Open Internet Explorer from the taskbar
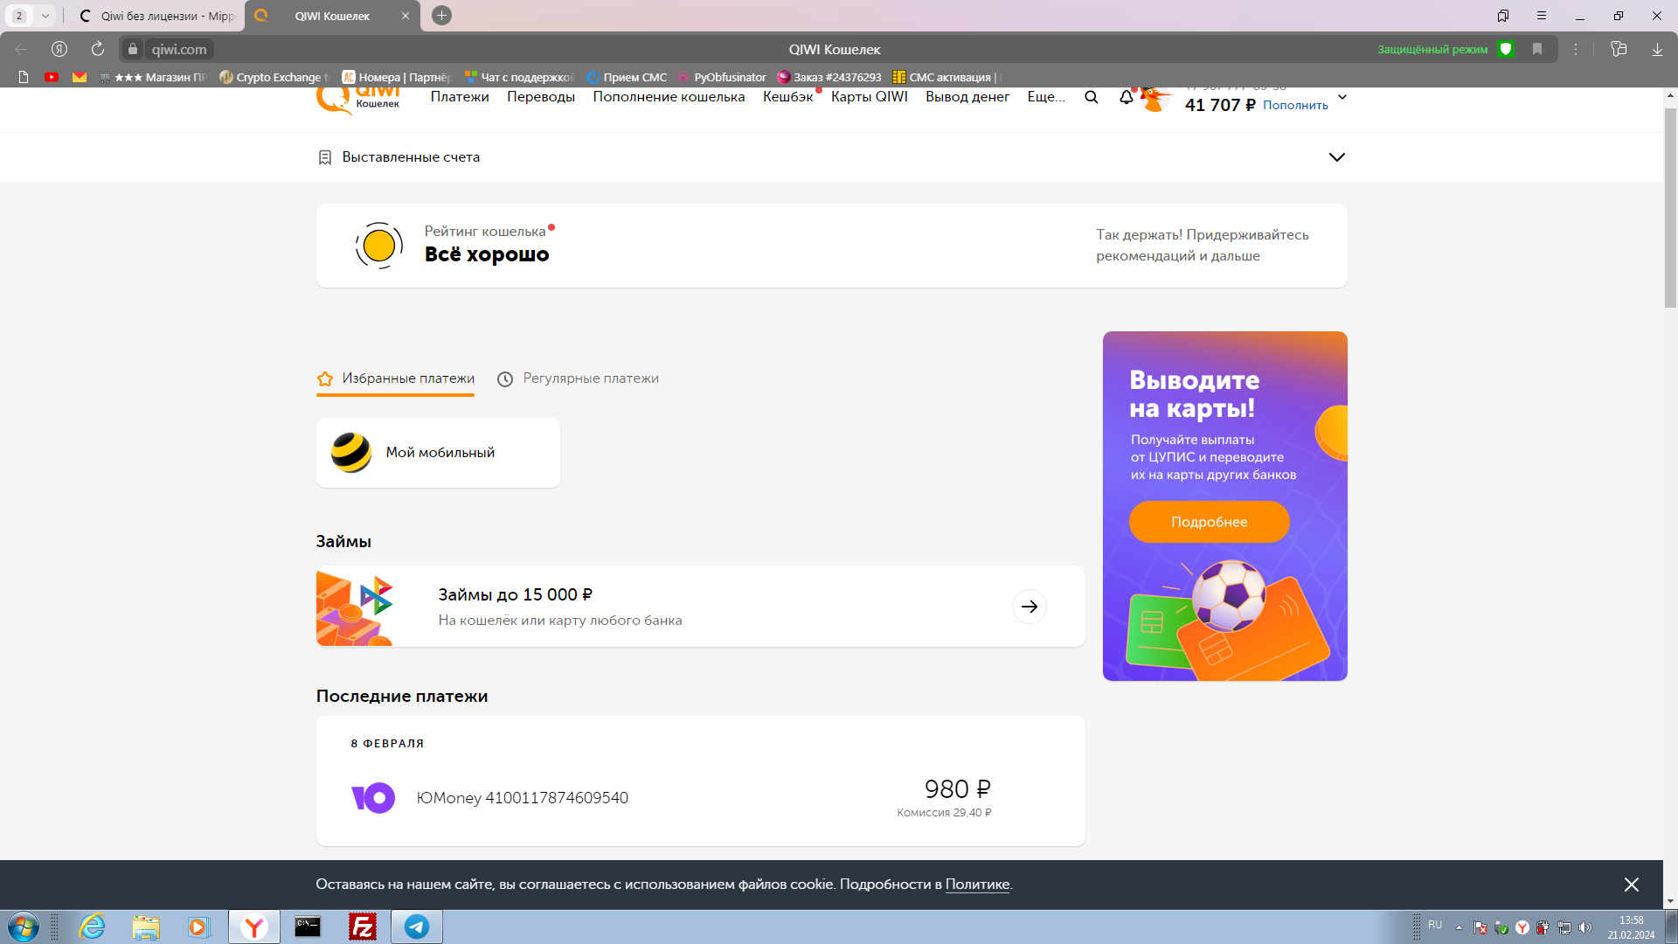This screenshot has width=1678, height=944. point(92,927)
